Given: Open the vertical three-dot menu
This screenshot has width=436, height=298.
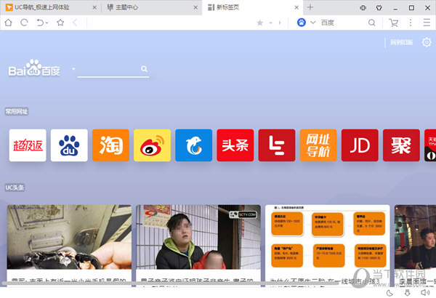Looking at the screenshot, I should (411, 23).
